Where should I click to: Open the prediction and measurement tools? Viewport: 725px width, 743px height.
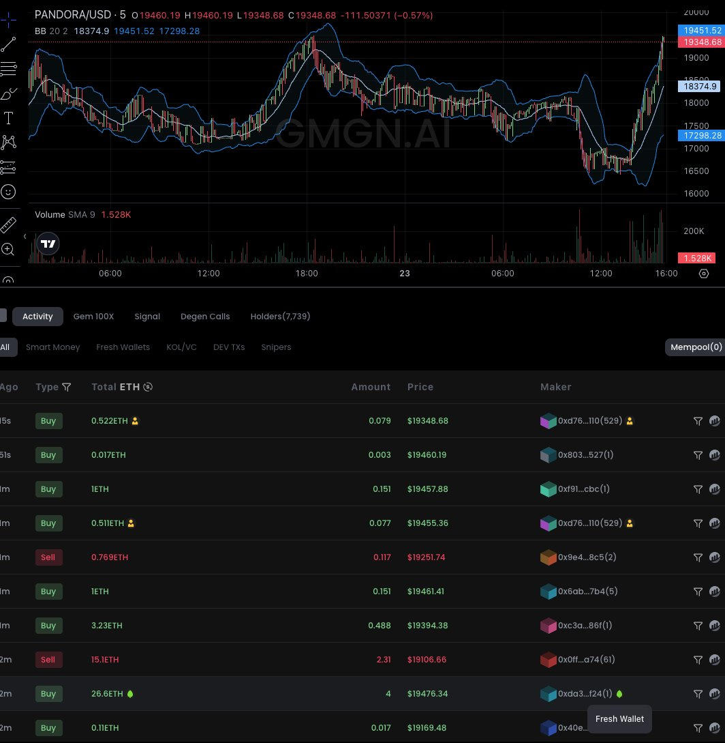(8, 167)
